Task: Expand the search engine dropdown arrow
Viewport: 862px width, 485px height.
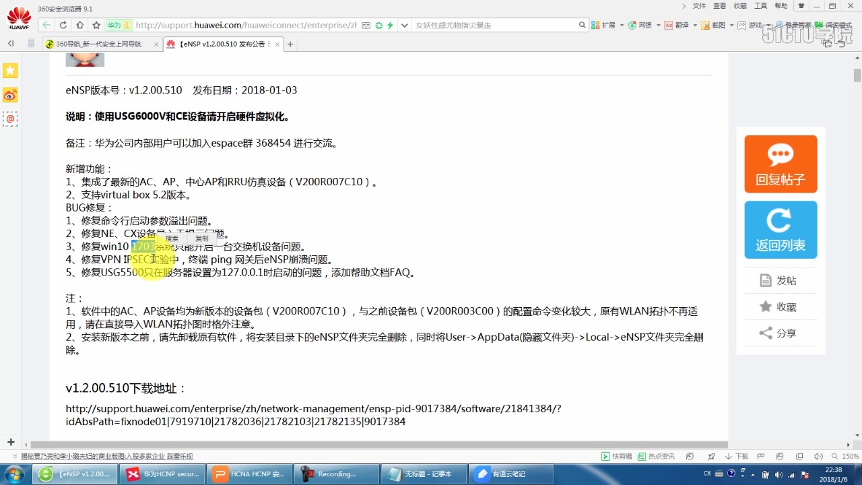Action: 405,25
